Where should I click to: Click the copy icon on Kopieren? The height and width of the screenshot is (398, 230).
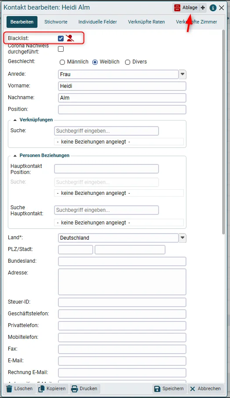41,388
